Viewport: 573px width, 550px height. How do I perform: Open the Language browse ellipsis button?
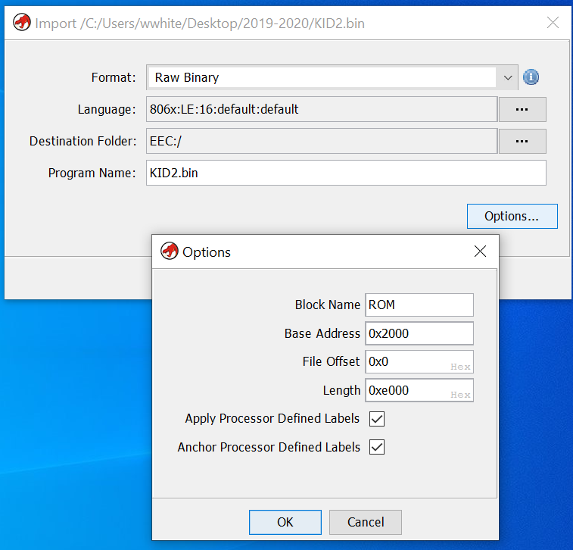click(522, 109)
